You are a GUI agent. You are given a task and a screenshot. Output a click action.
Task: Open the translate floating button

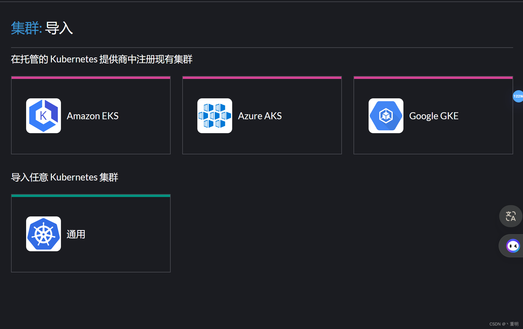click(x=511, y=216)
